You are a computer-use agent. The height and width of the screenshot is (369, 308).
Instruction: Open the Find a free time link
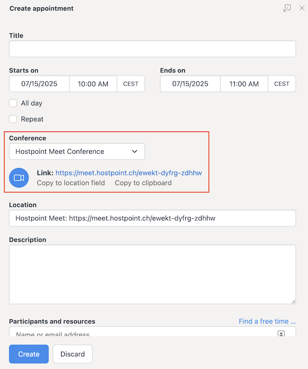[x=267, y=321]
